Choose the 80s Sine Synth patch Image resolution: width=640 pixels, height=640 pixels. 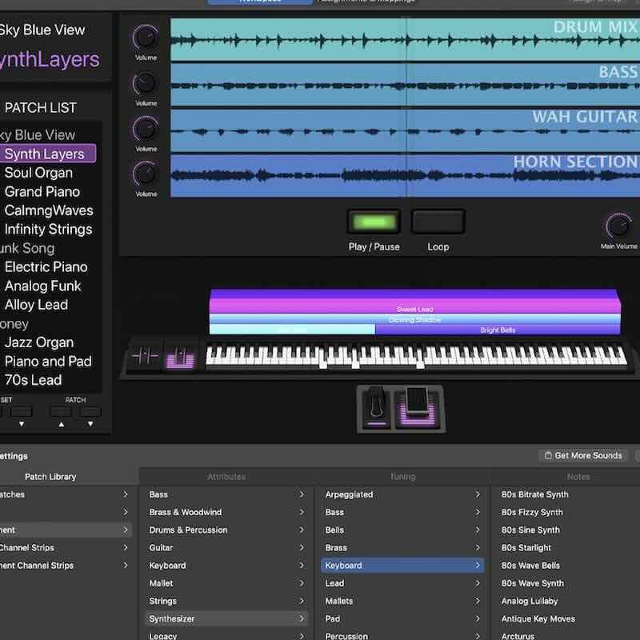click(x=530, y=530)
